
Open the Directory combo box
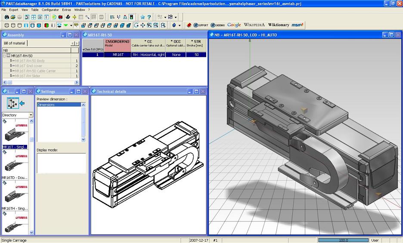pos(18,115)
